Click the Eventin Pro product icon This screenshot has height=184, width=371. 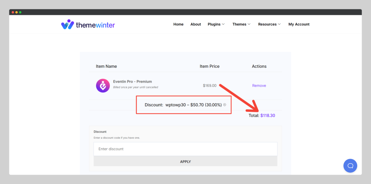pyautogui.click(x=103, y=85)
